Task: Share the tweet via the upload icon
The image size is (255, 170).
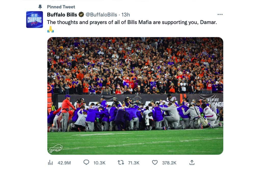Action: coord(192,162)
